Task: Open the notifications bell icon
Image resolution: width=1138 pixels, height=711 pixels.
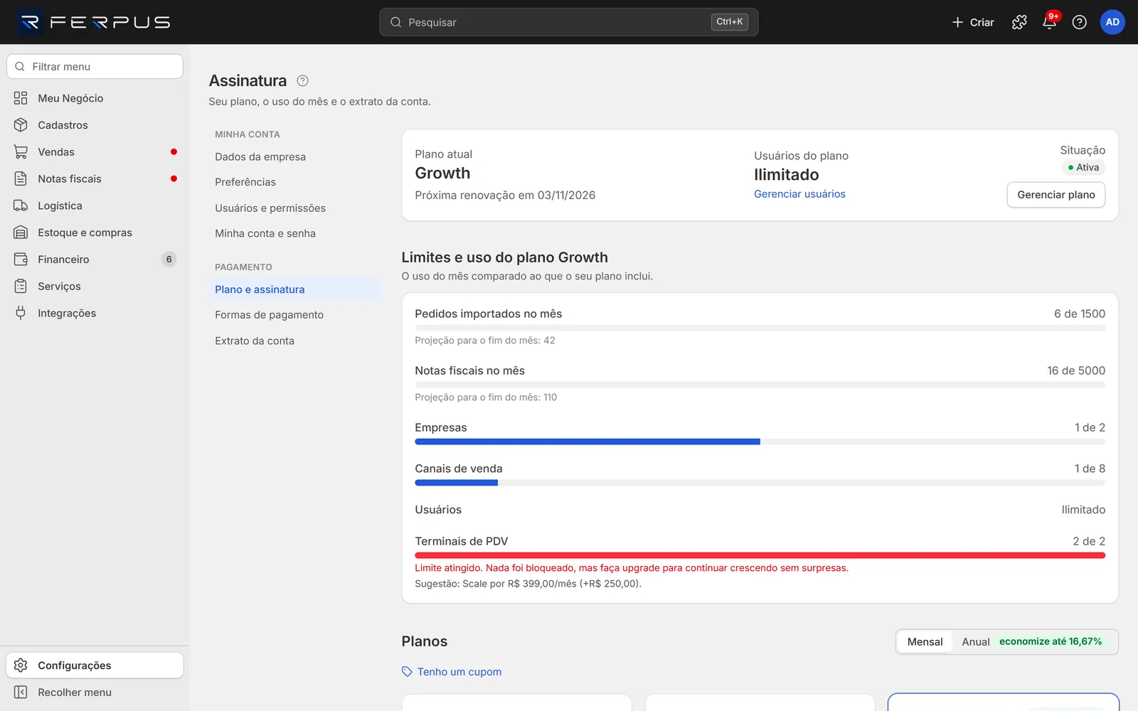Action: (x=1049, y=22)
